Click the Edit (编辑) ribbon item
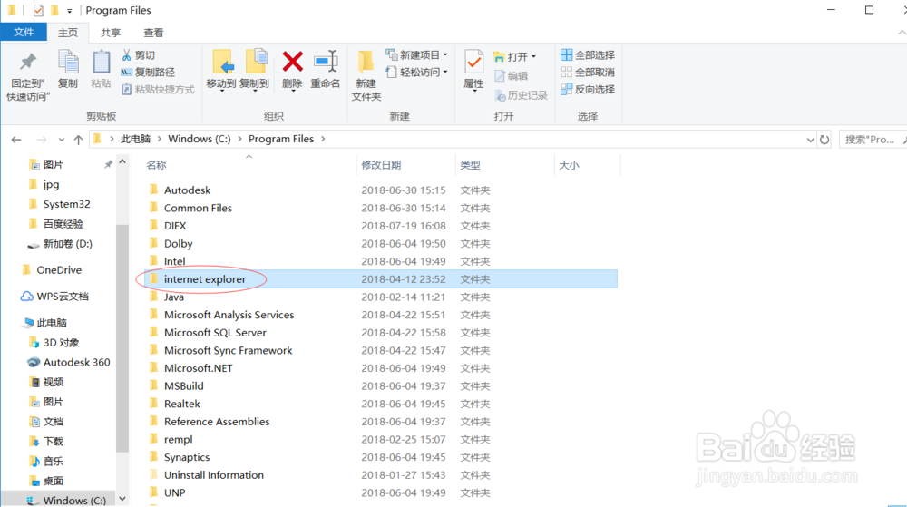The height and width of the screenshot is (507, 907). [x=511, y=75]
